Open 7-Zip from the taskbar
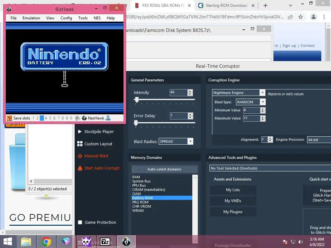331x248 pixels. point(105,242)
